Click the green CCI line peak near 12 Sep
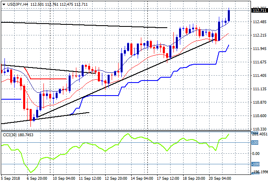Viewport: 268px width, 183px height. tap(128, 134)
